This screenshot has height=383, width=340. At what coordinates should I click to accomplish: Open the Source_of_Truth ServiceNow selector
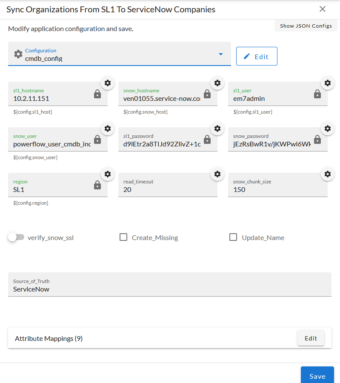tap(169, 285)
